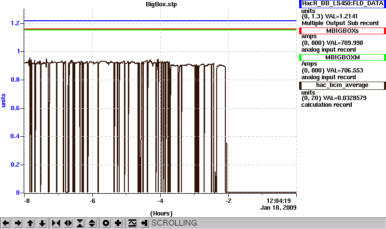Select the green MBIGBOXM curve legend
386x229 pixels.
[x=343, y=57]
